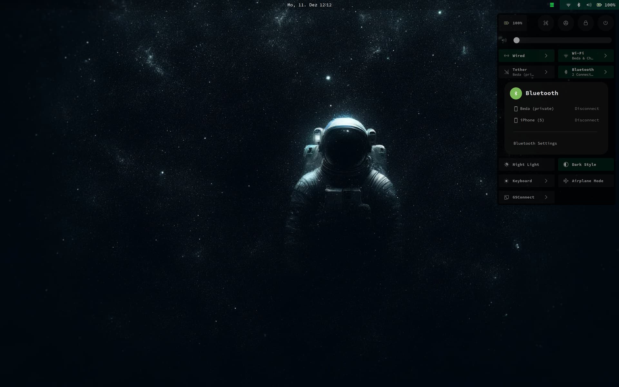This screenshot has height=387, width=619.
Task: Expand the Wired connection submenu
Action: [546, 55]
